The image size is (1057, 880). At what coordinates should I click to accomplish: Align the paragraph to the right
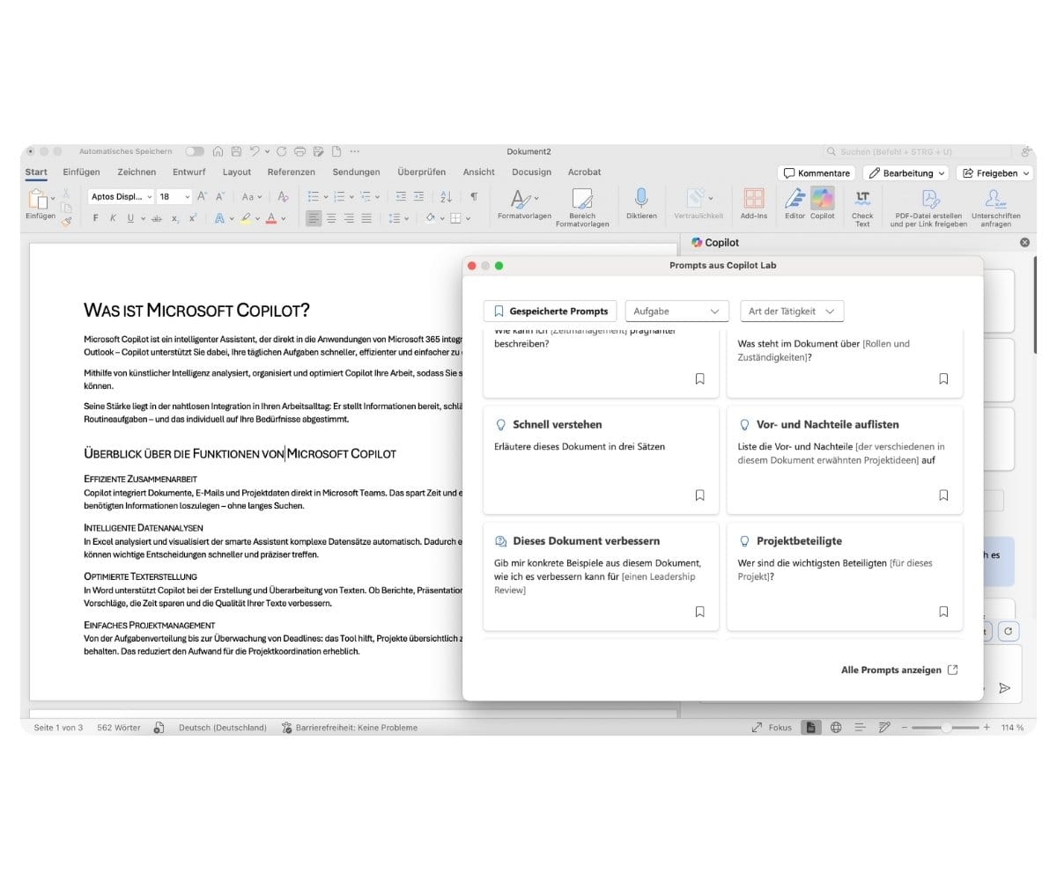(x=349, y=218)
